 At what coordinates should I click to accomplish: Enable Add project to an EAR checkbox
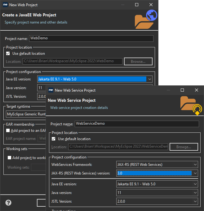click(8, 131)
